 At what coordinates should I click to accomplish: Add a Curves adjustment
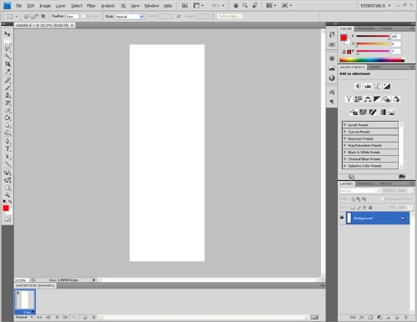point(377,86)
